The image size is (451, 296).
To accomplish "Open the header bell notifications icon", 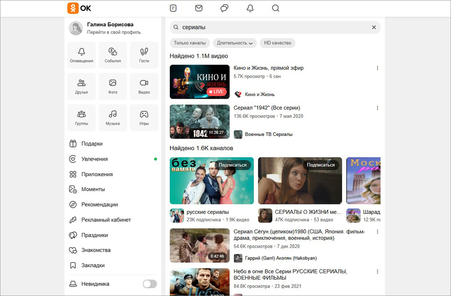I will [x=250, y=8].
